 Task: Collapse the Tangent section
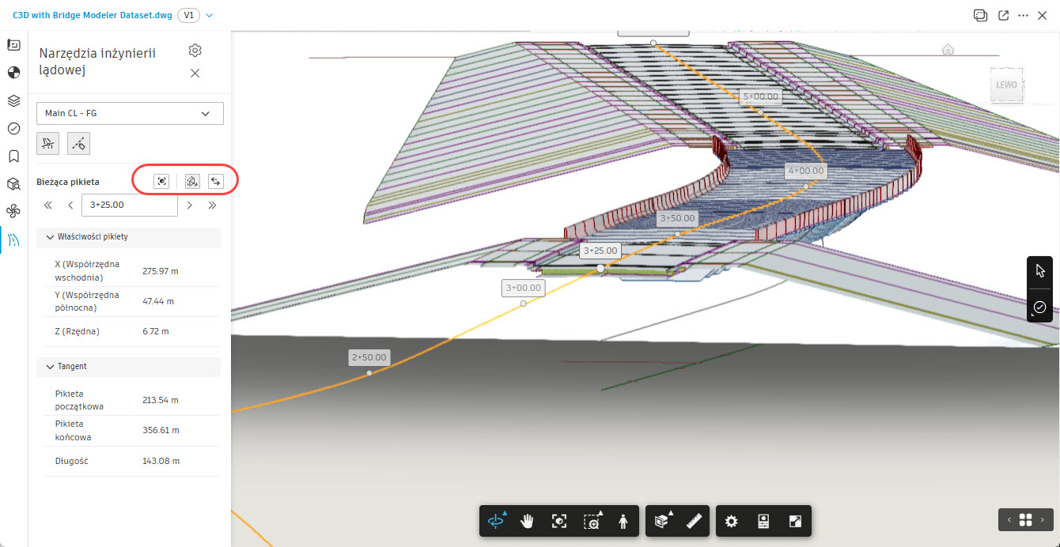pos(51,367)
